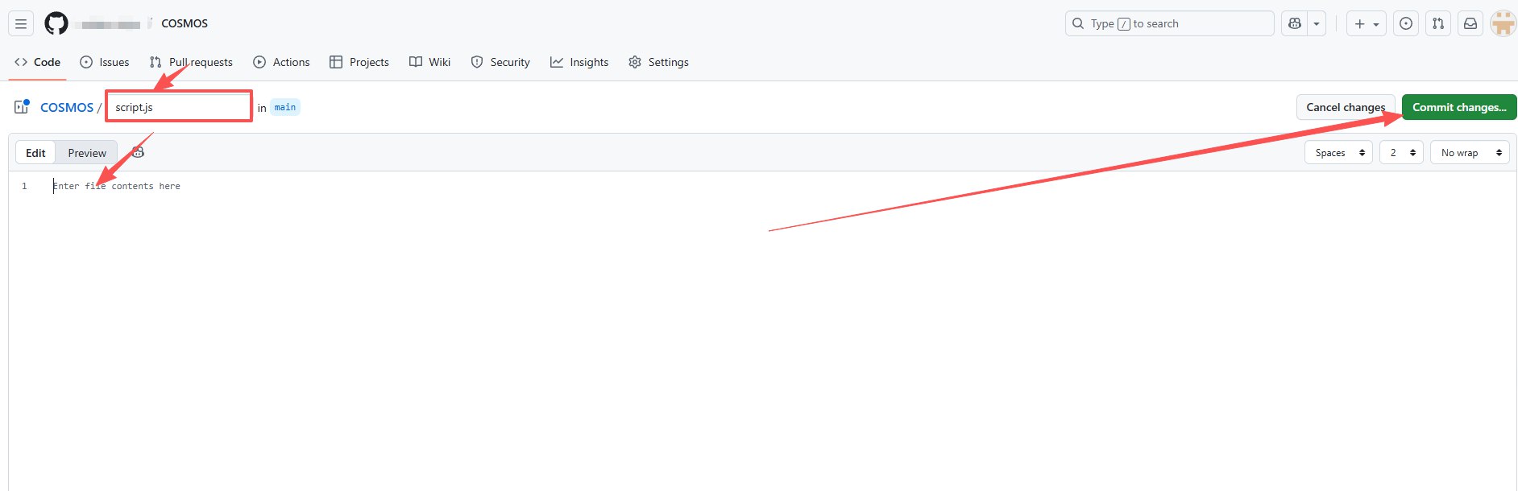Open the Copilot chat icon in header

click(1295, 23)
